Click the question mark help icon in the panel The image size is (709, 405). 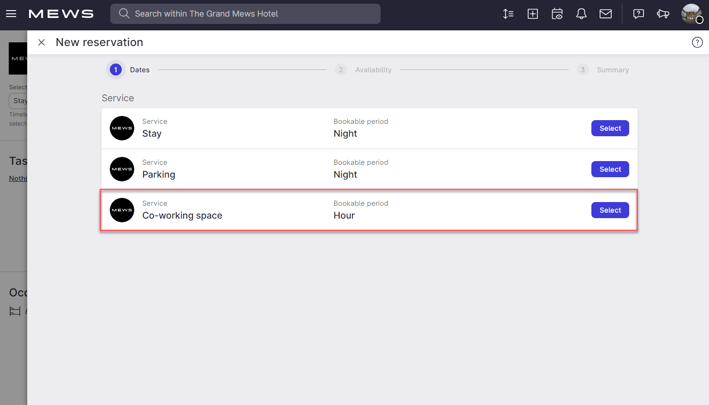pos(697,42)
